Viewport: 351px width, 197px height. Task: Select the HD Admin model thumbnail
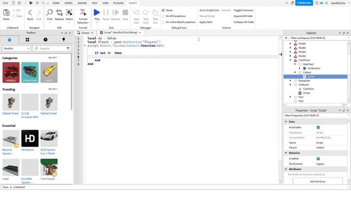tap(30, 138)
